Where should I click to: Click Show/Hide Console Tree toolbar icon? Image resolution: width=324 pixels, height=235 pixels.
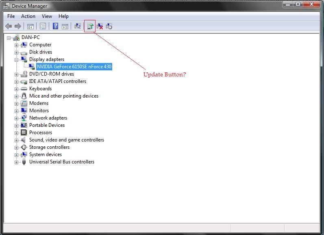tap(30, 26)
